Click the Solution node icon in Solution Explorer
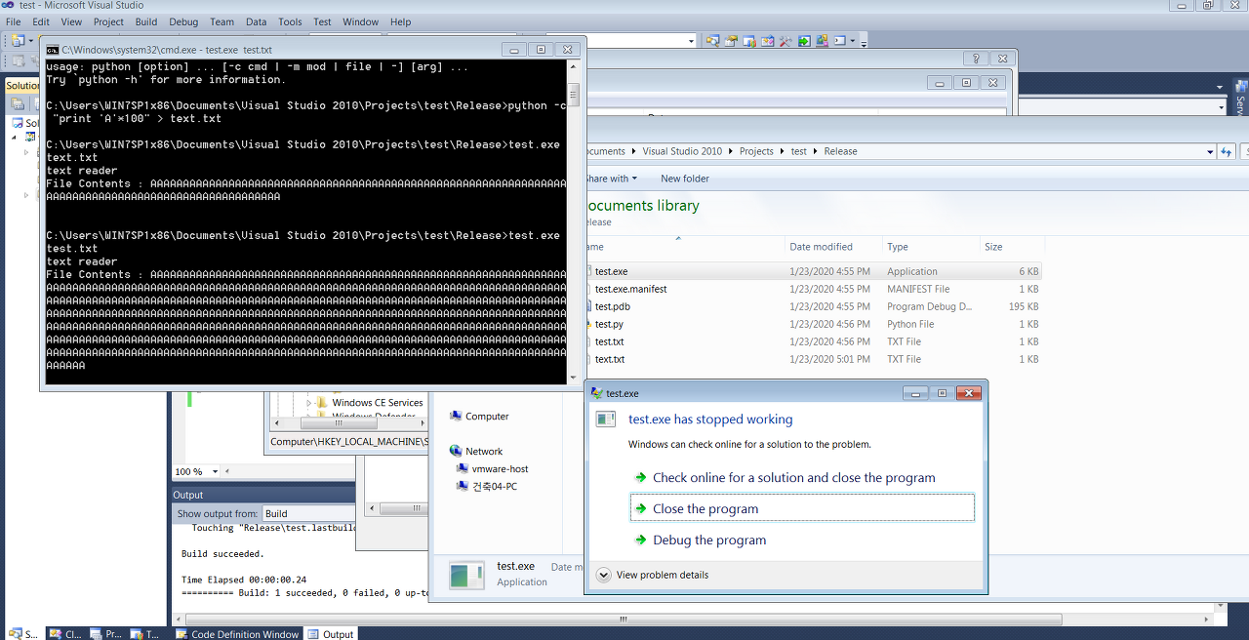The width and height of the screenshot is (1249, 640). [18, 123]
